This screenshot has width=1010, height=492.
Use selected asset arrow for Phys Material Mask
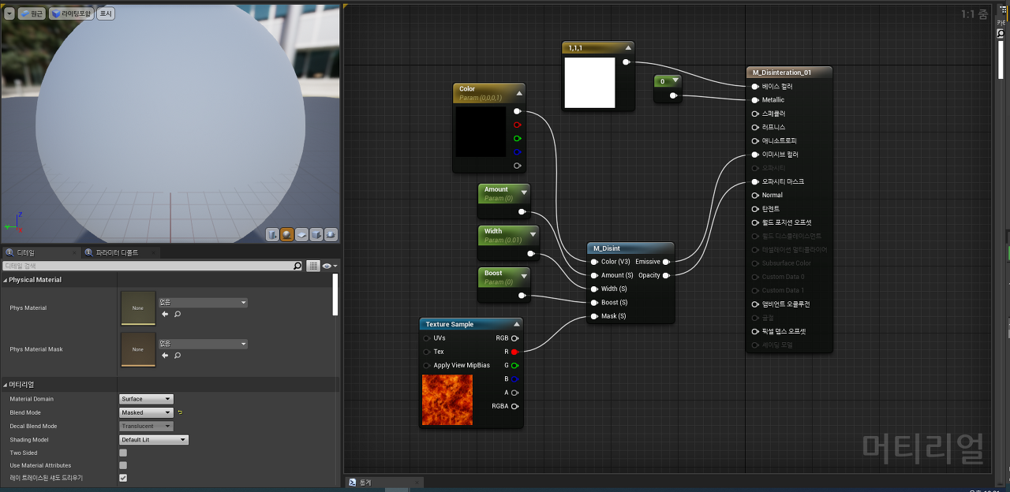coord(166,356)
